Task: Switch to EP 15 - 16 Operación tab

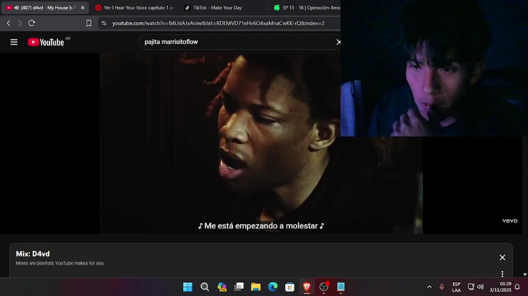Action: [x=306, y=8]
